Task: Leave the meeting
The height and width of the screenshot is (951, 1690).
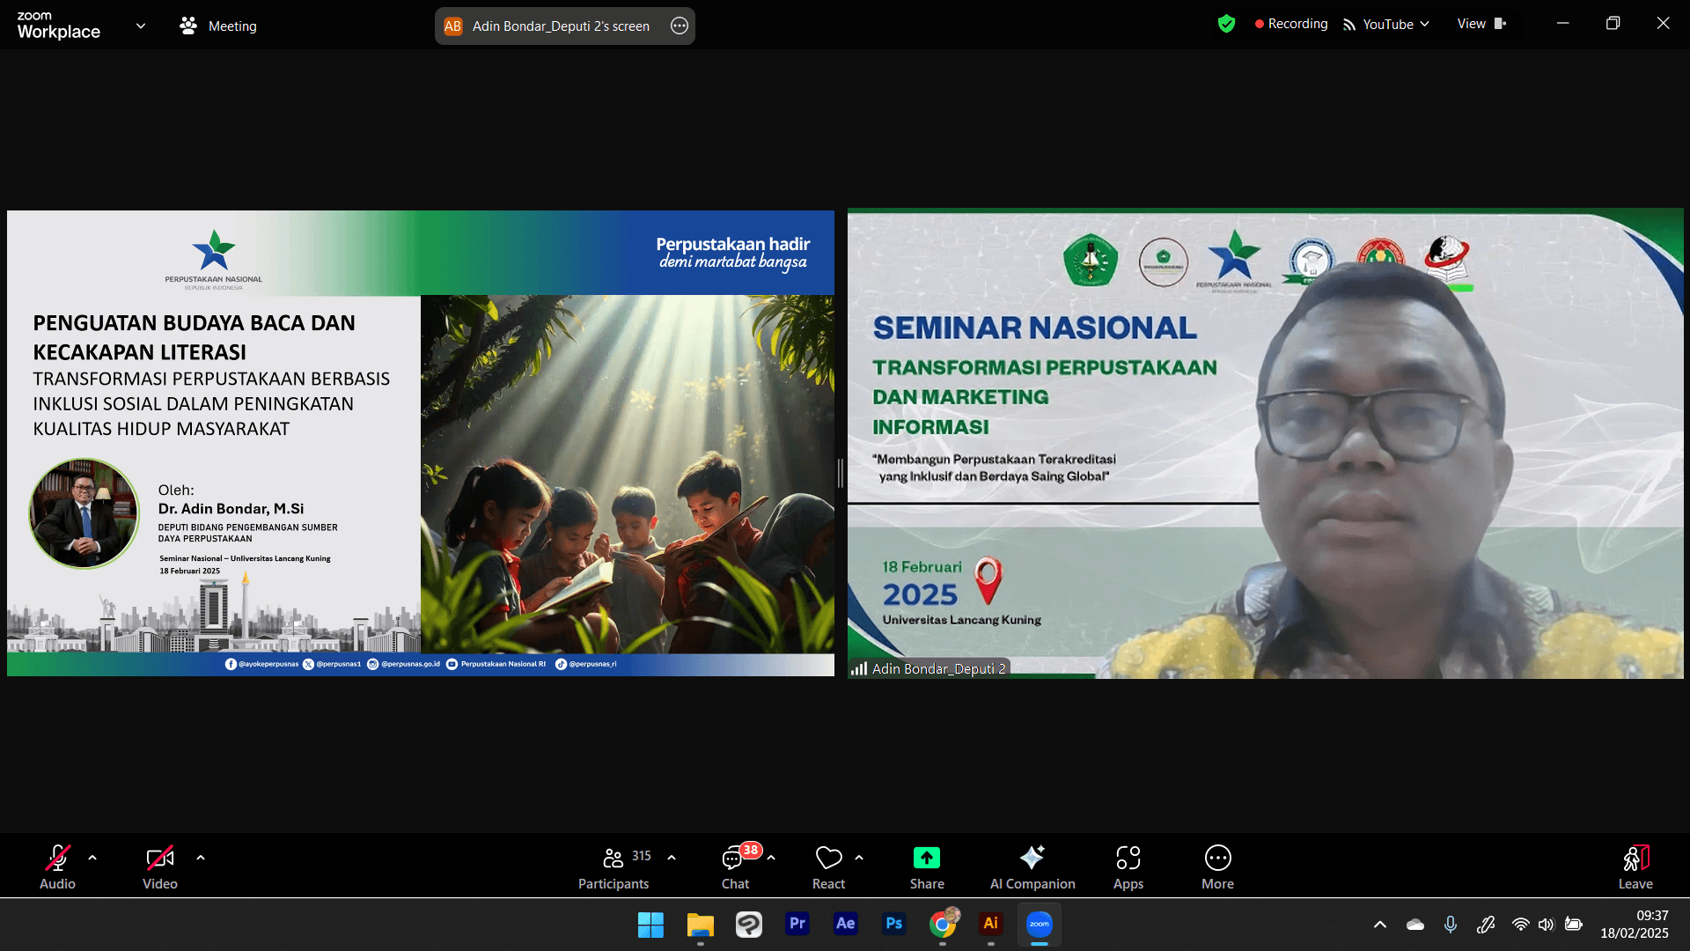Action: pyautogui.click(x=1635, y=866)
